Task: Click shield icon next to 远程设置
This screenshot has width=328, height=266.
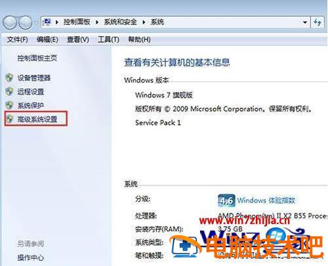Action: (9, 91)
